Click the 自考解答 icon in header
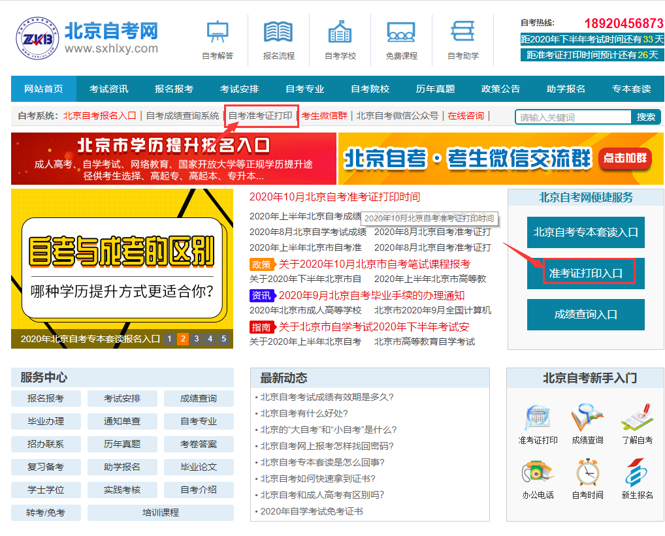This screenshot has width=665, height=536. point(217,33)
